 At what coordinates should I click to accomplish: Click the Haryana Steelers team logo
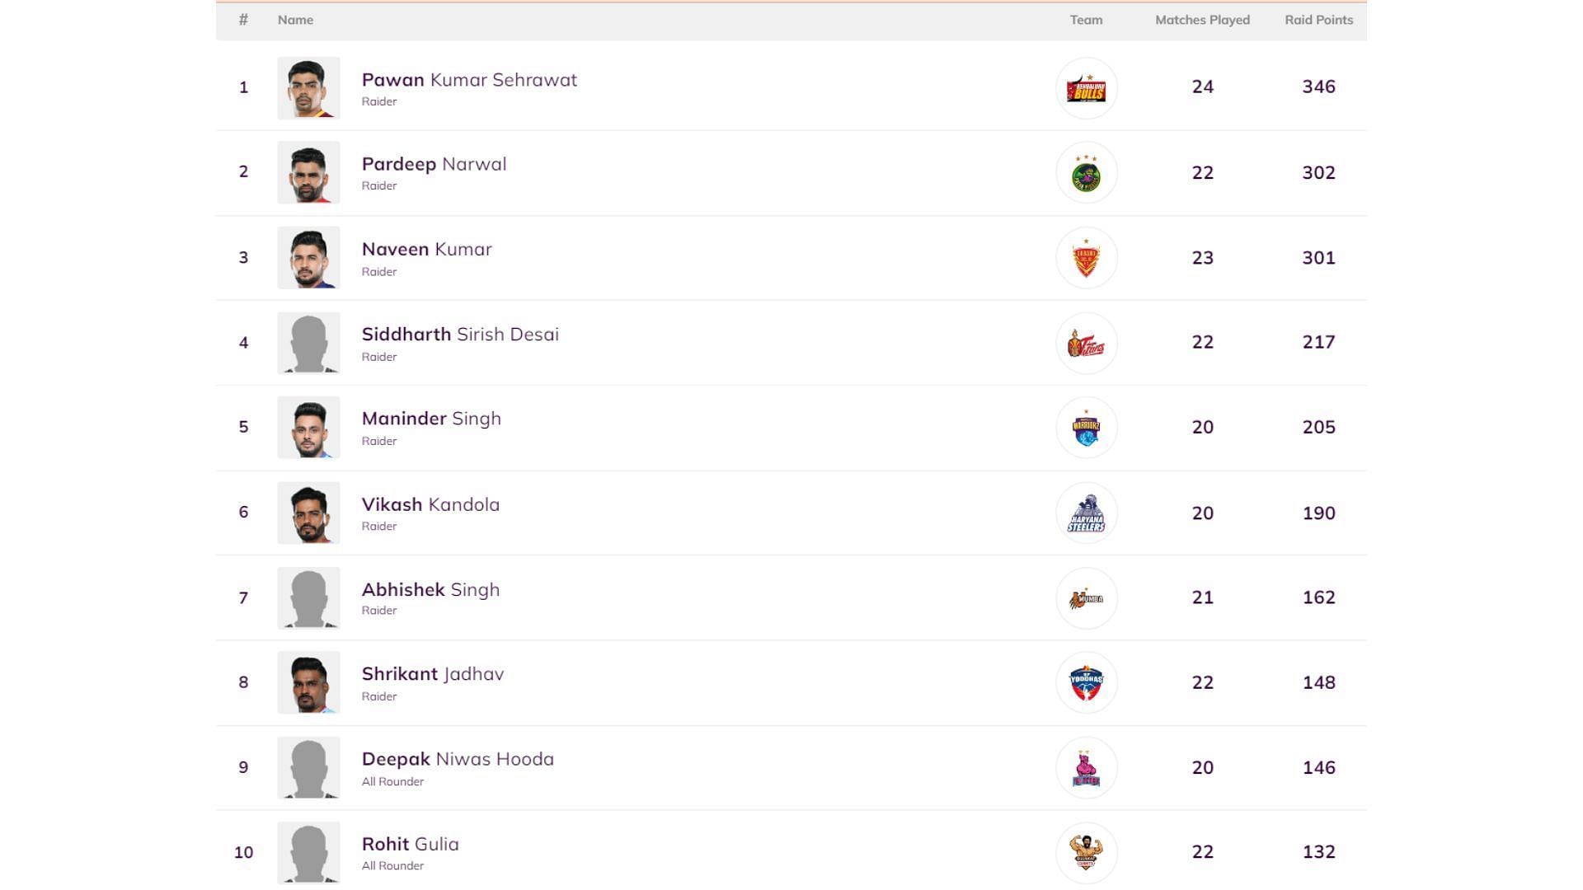pos(1086,513)
